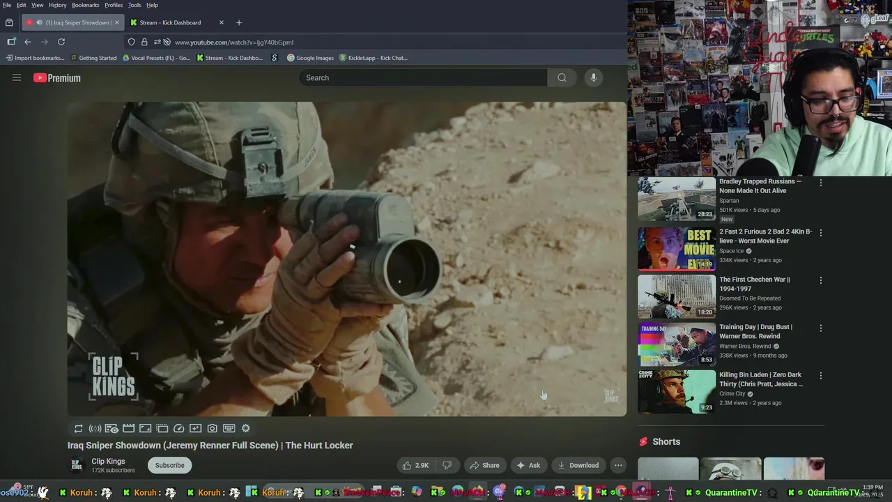Open the Clip Kings channel name link
This screenshot has height=502, width=892.
pyautogui.click(x=108, y=461)
